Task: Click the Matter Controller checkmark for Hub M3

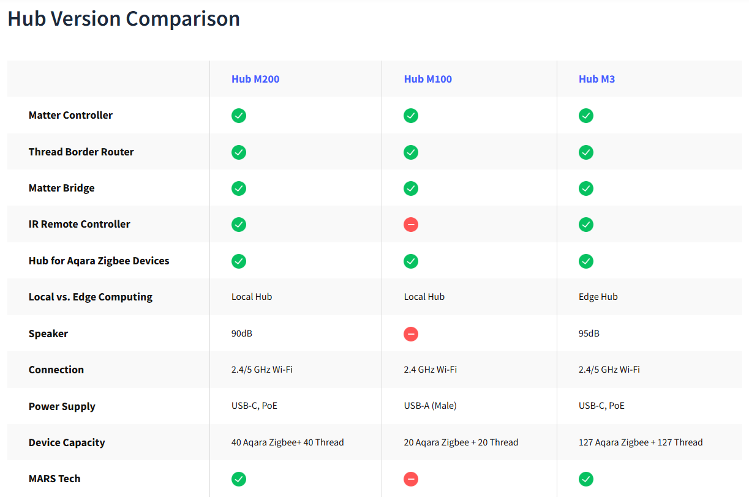Action: (x=586, y=116)
